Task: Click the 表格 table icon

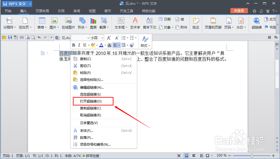Action: [x=42, y=21]
